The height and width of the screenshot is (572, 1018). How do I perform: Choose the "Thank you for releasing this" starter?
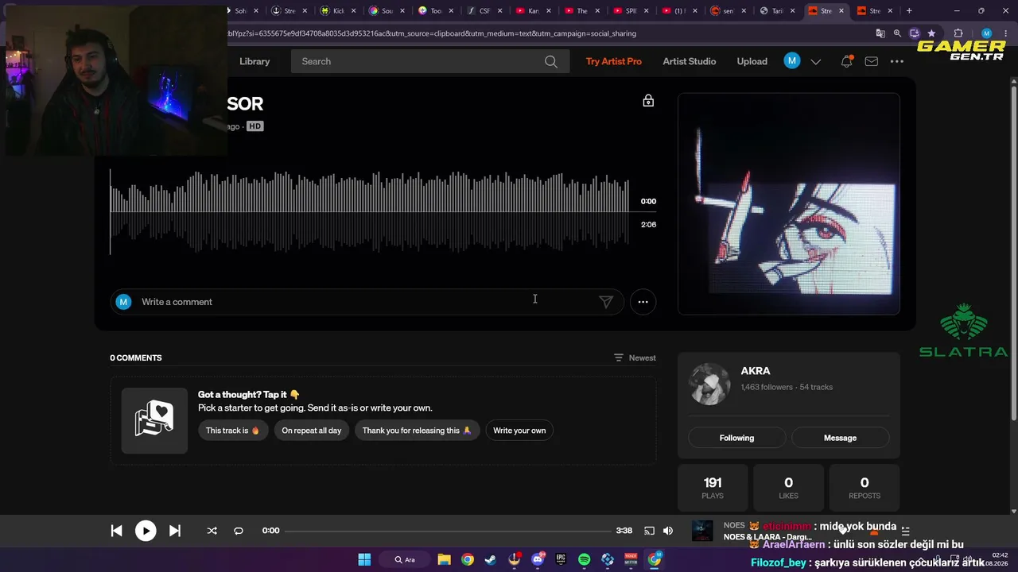tap(417, 431)
